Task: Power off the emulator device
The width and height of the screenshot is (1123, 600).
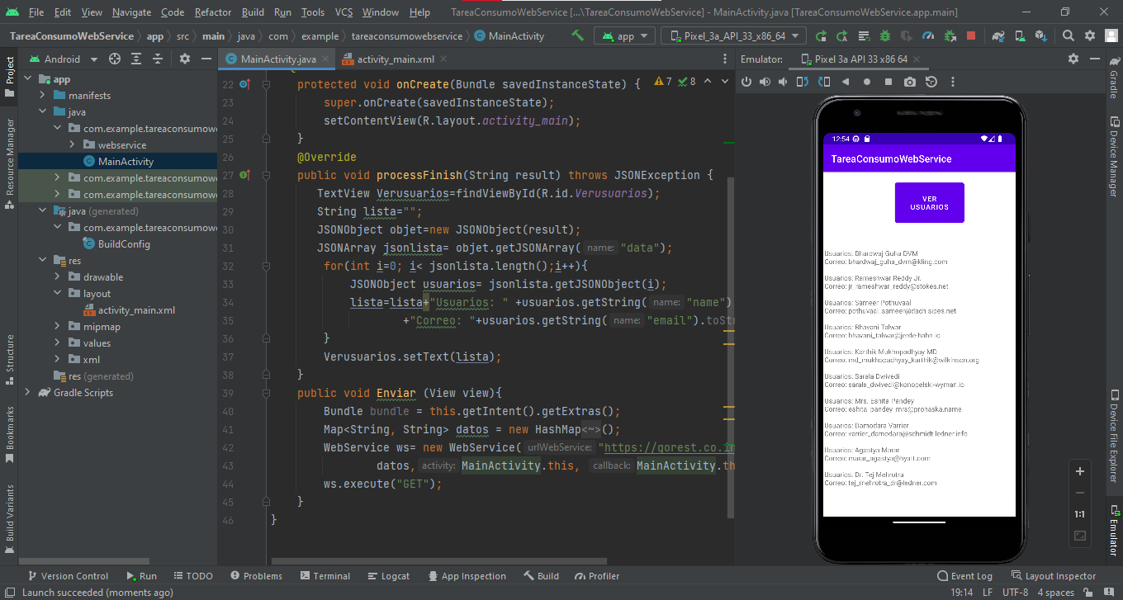Action: tap(746, 82)
